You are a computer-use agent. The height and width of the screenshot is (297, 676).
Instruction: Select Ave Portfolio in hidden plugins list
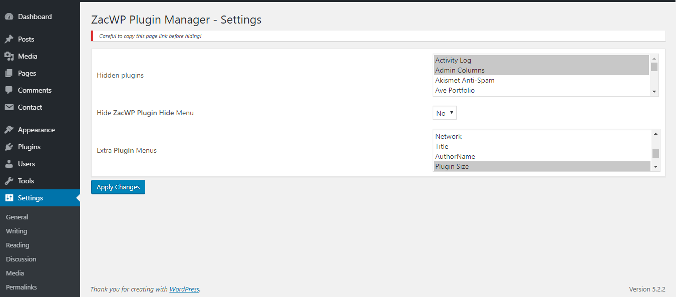tap(541, 90)
